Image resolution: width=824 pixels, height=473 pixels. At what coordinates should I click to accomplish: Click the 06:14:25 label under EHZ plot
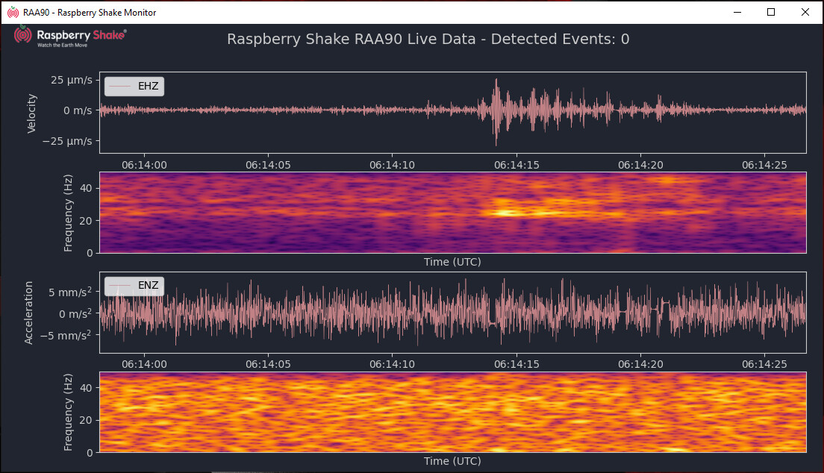[x=764, y=165]
